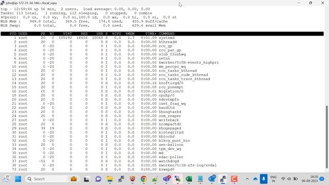
Task: Click the edac-poller command text
Action: (171, 157)
